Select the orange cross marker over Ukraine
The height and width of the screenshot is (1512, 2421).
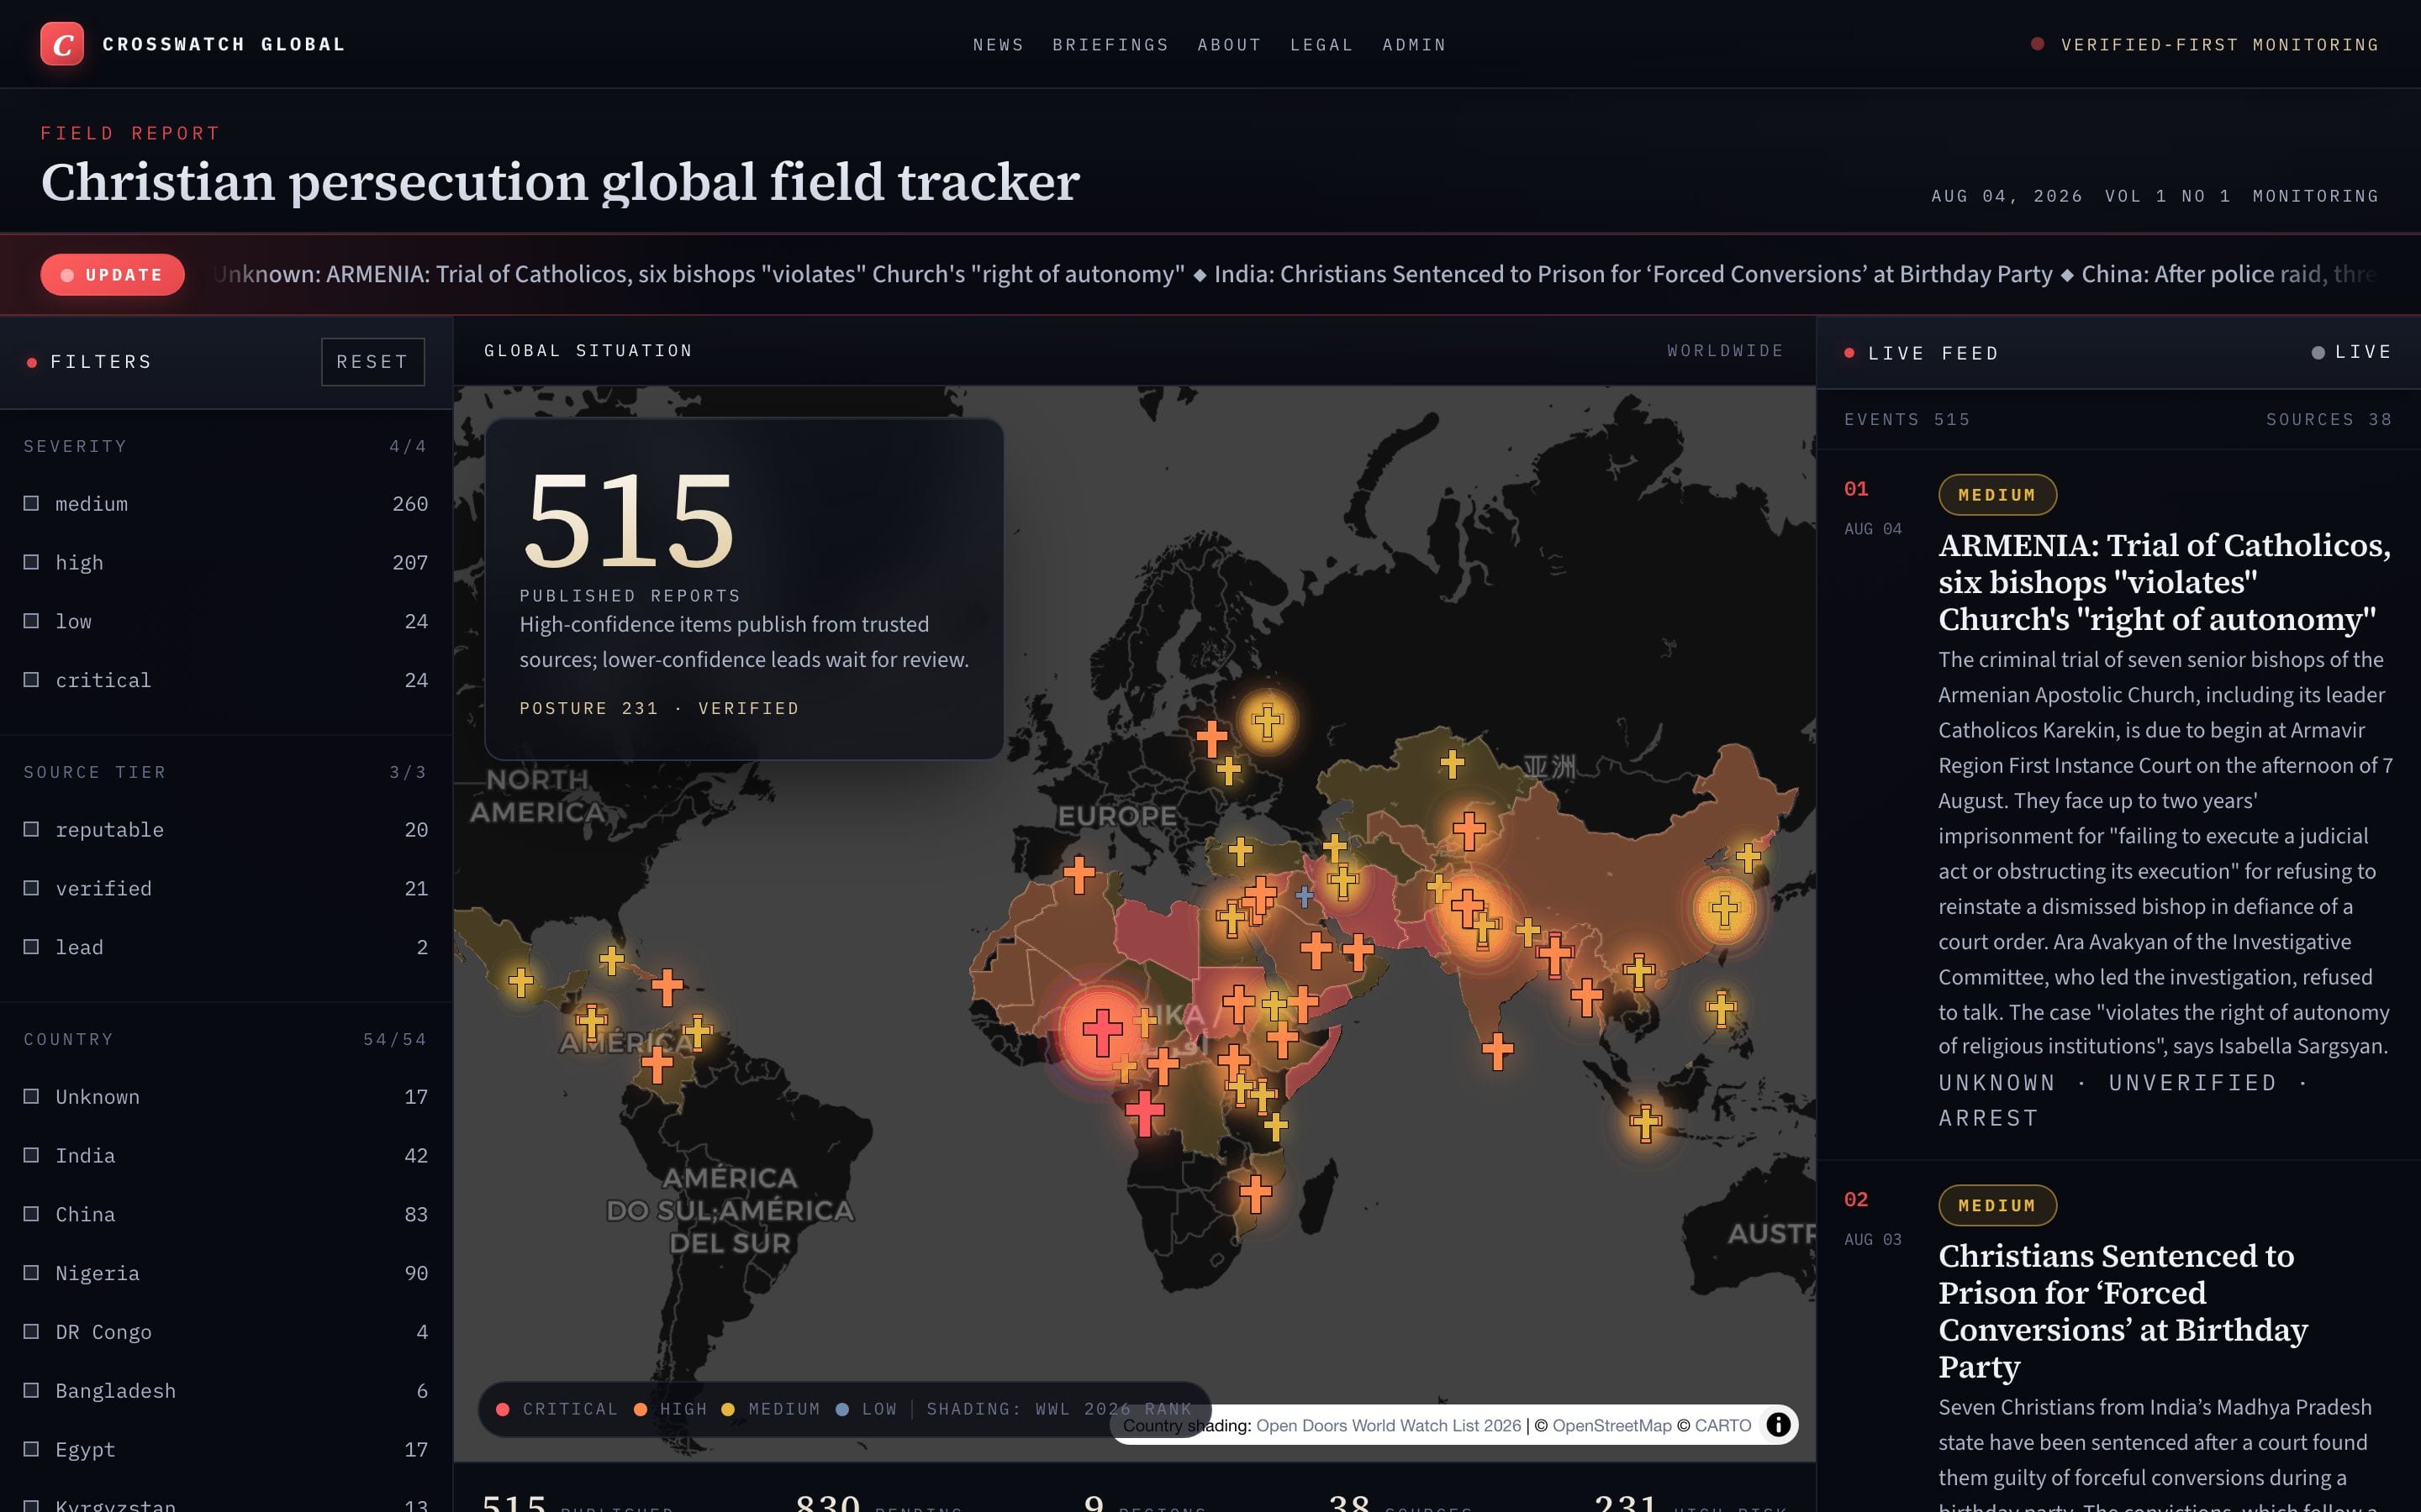(1211, 738)
